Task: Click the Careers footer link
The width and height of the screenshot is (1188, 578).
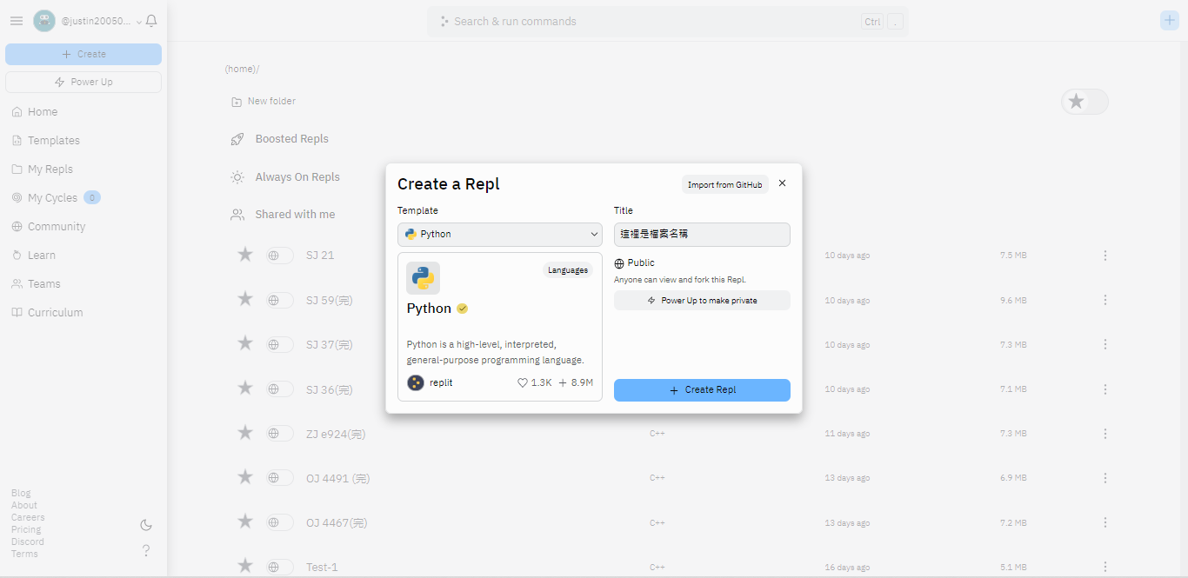Action: pos(28,517)
